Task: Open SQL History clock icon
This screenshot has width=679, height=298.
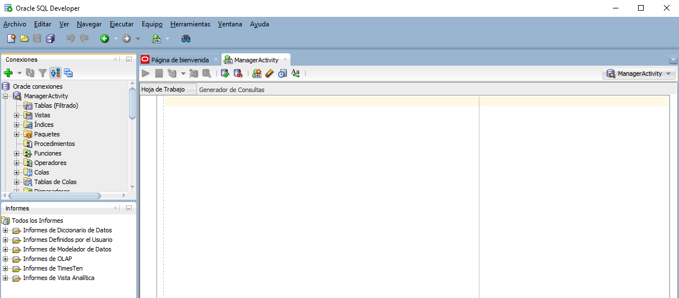Action: coord(282,73)
